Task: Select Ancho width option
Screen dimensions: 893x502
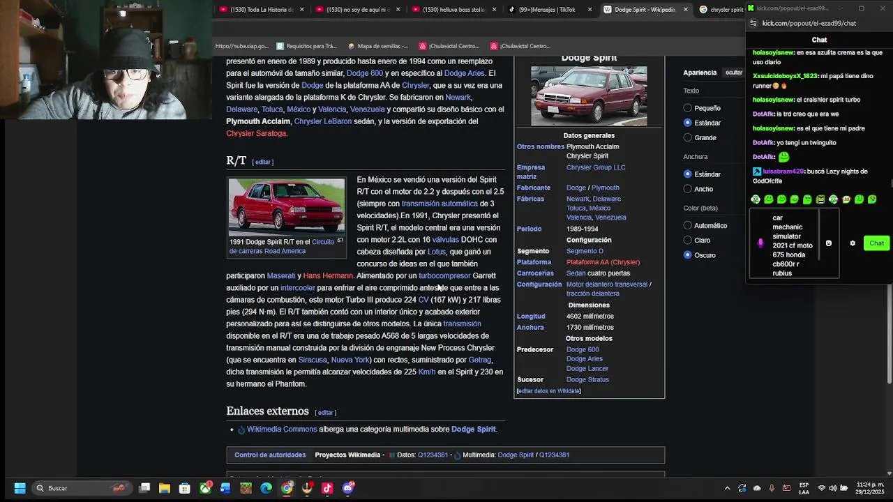Action: click(688, 189)
